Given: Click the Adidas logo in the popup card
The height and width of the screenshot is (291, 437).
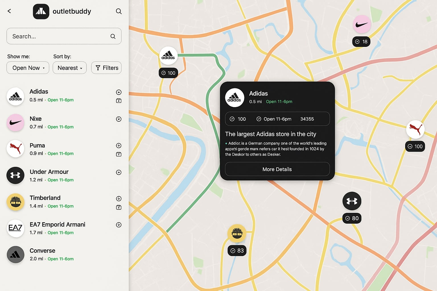Looking at the screenshot, I should point(235,98).
